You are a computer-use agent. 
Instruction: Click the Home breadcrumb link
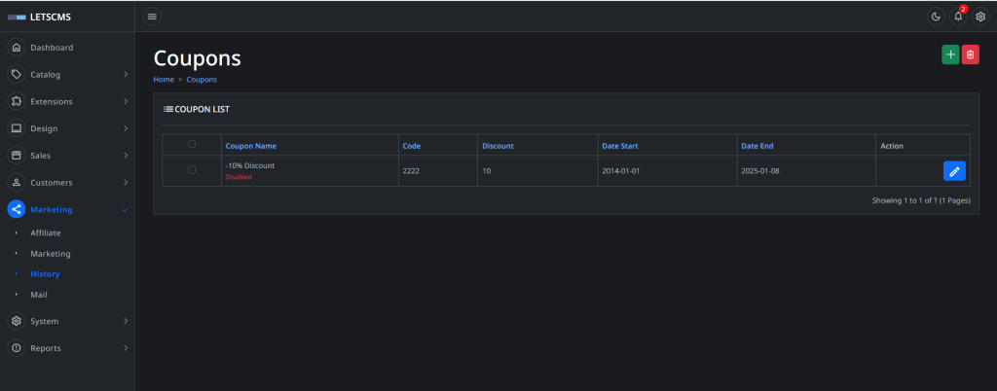click(164, 80)
